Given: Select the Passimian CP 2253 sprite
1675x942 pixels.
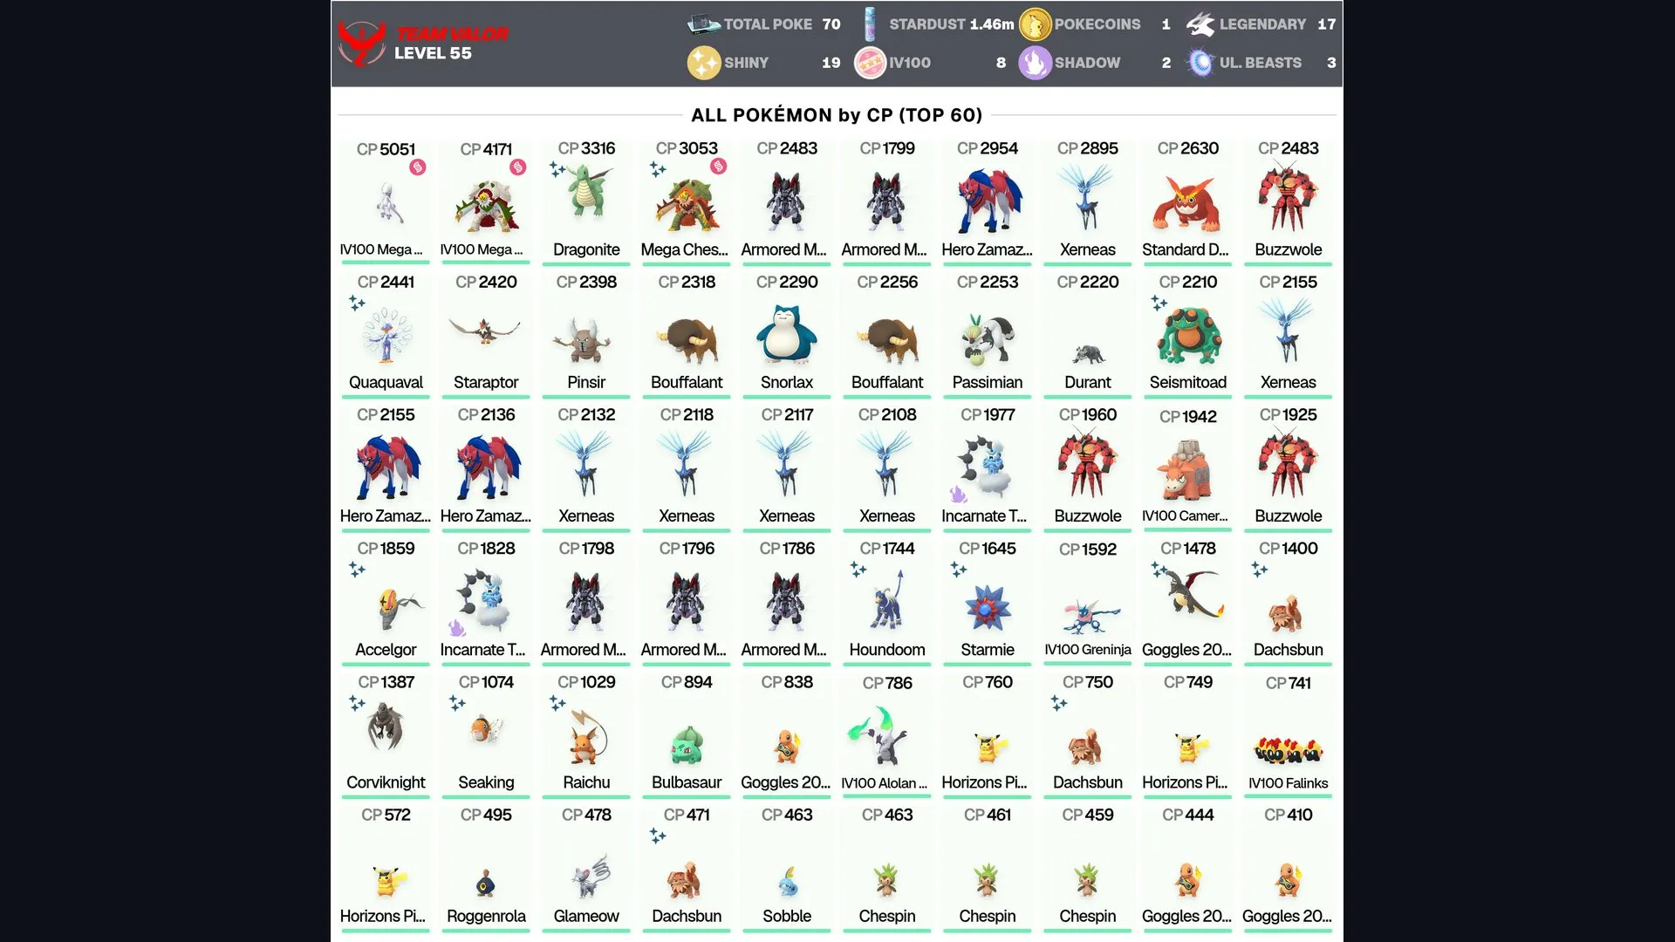Looking at the screenshot, I should coord(988,339).
